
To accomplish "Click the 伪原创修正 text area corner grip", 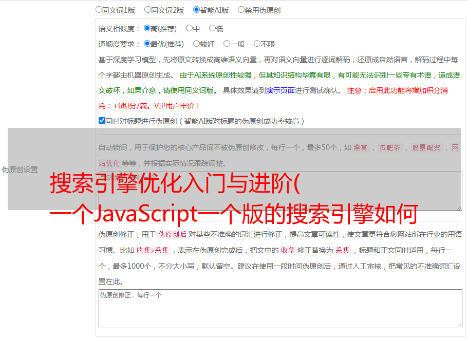I will (x=459, y=325).
